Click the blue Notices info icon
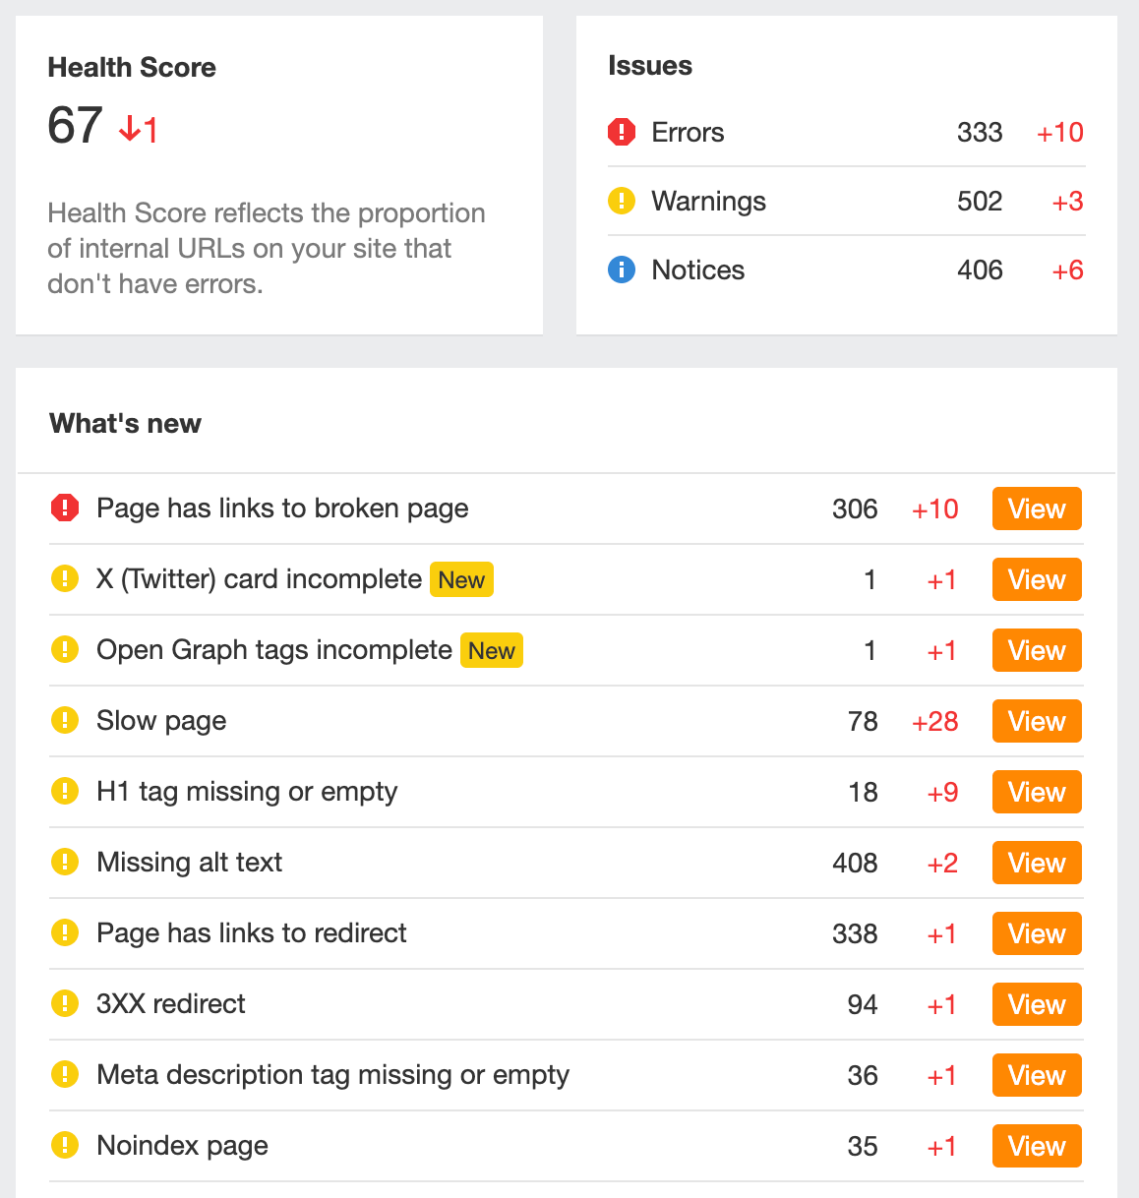1139x1198 pixels. (x=622, y=270)
